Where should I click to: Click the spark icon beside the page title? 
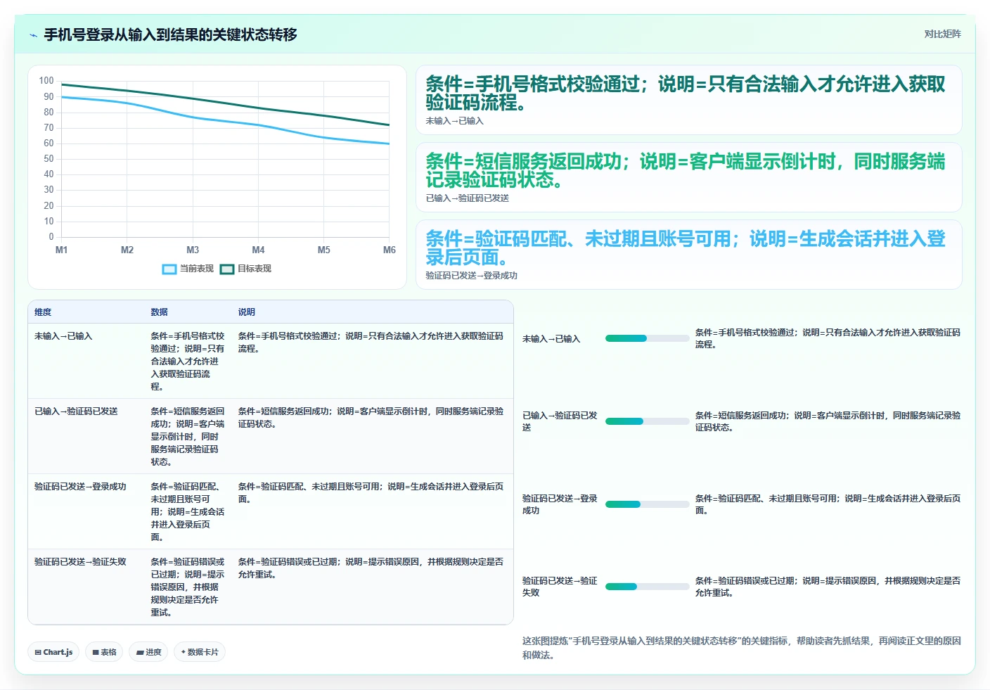[33, 35]
